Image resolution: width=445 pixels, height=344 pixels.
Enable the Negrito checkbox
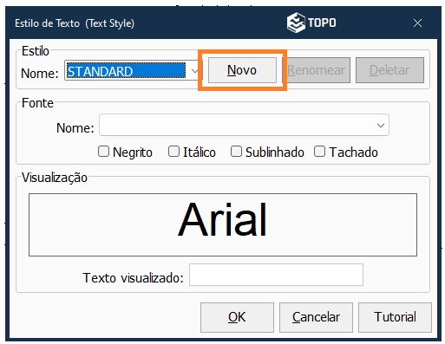[x=103, y=152]
